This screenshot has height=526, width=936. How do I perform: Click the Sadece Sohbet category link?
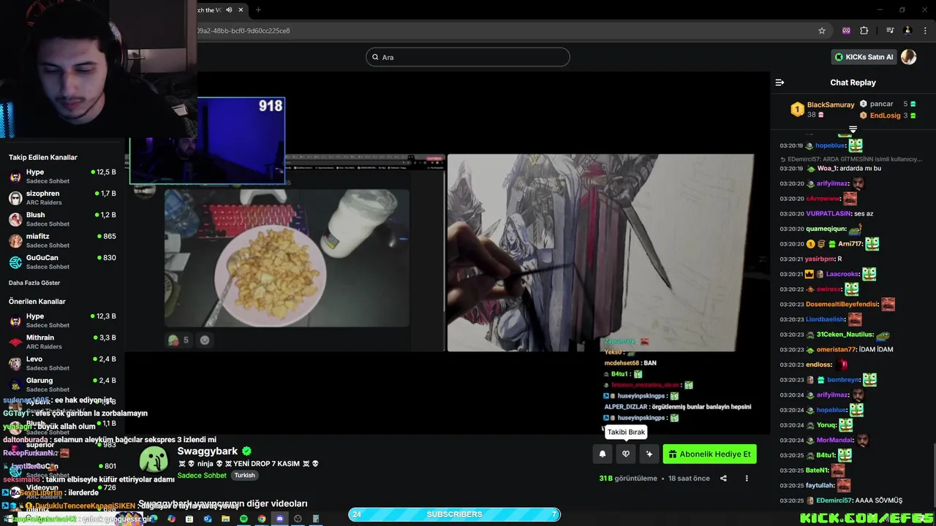tap(202, 476)
